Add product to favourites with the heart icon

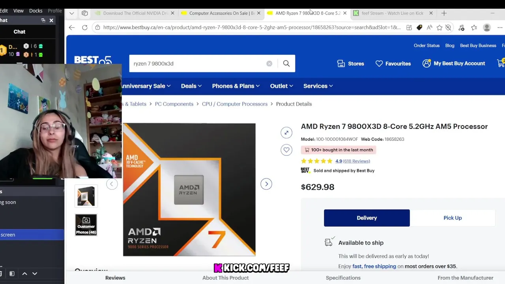[x=286, y=150]
